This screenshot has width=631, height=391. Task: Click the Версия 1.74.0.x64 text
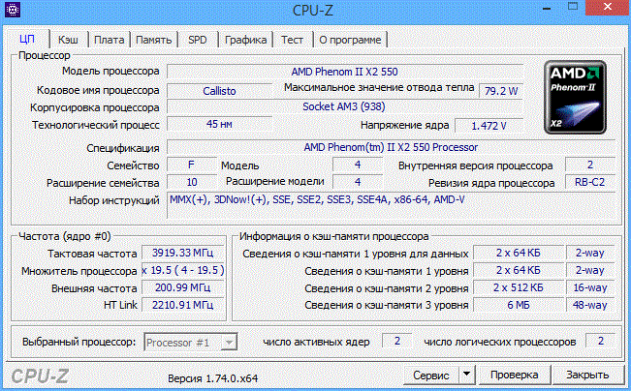point(213,378)
